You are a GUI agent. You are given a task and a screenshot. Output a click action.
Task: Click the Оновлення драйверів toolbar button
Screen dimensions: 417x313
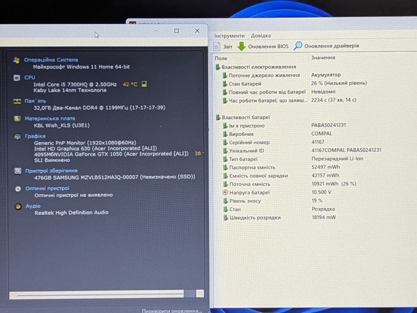326,46
